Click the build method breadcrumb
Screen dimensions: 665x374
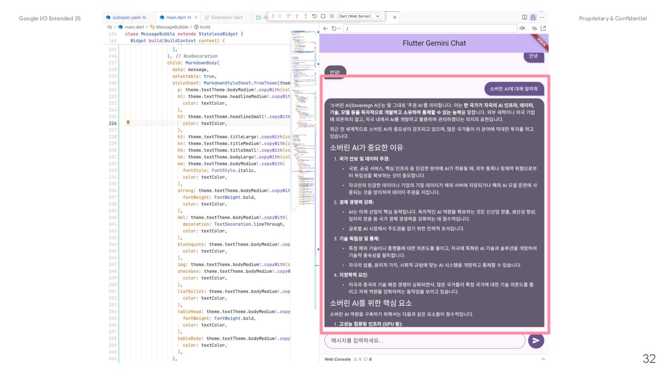[202, 27]
